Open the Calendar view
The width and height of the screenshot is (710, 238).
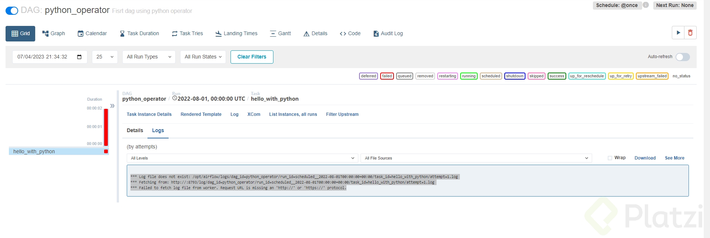point(92,34)
